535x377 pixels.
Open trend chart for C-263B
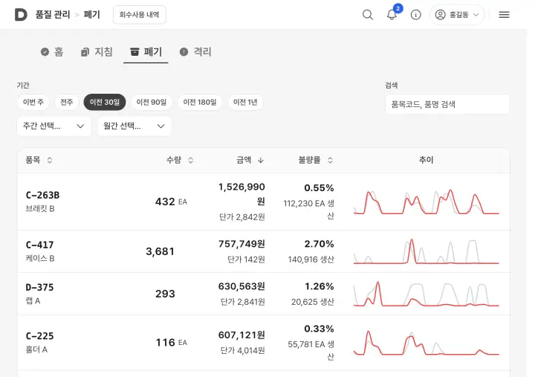427,202
